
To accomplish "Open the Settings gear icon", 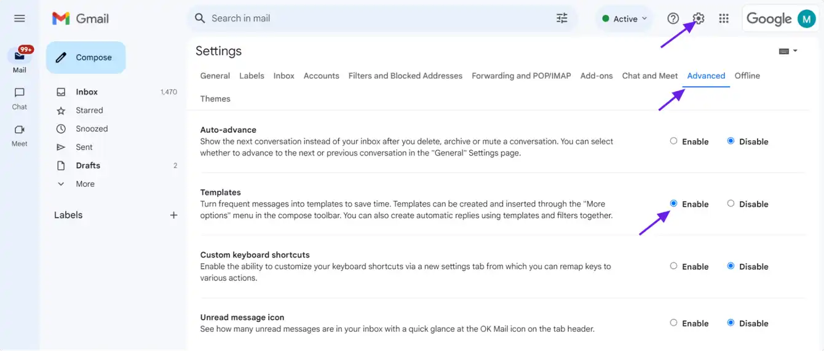I will click(699, 18).
